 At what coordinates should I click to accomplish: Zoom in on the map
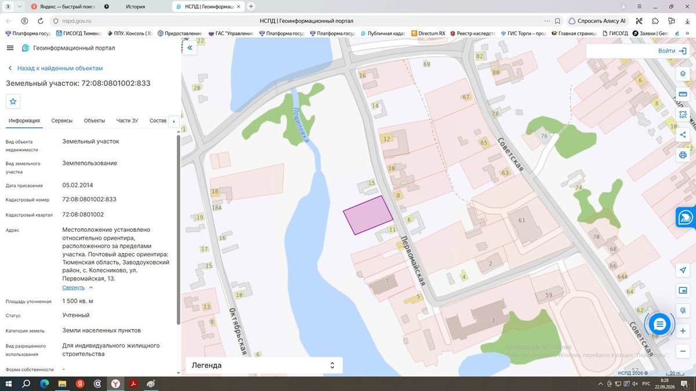point(683,331)
